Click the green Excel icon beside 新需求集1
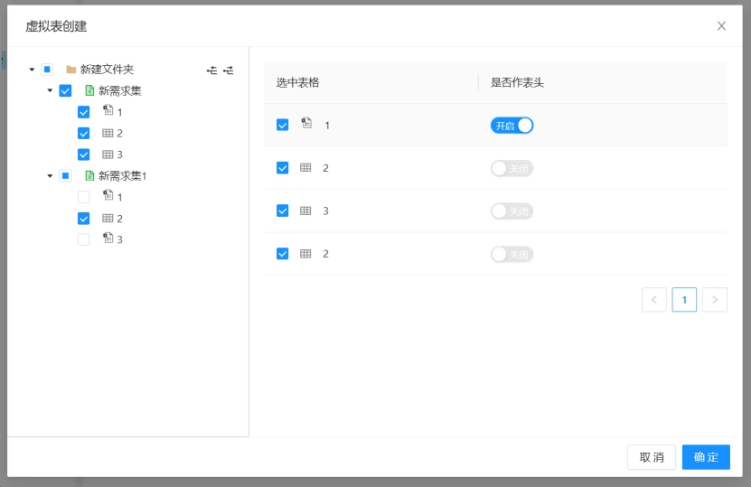Image resolution: width=751 pixels, height=487 pixels. pos(89,176)
